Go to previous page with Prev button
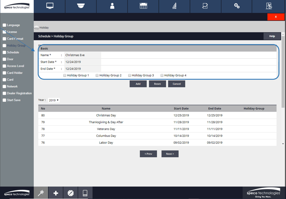 [x=148, y=154]
